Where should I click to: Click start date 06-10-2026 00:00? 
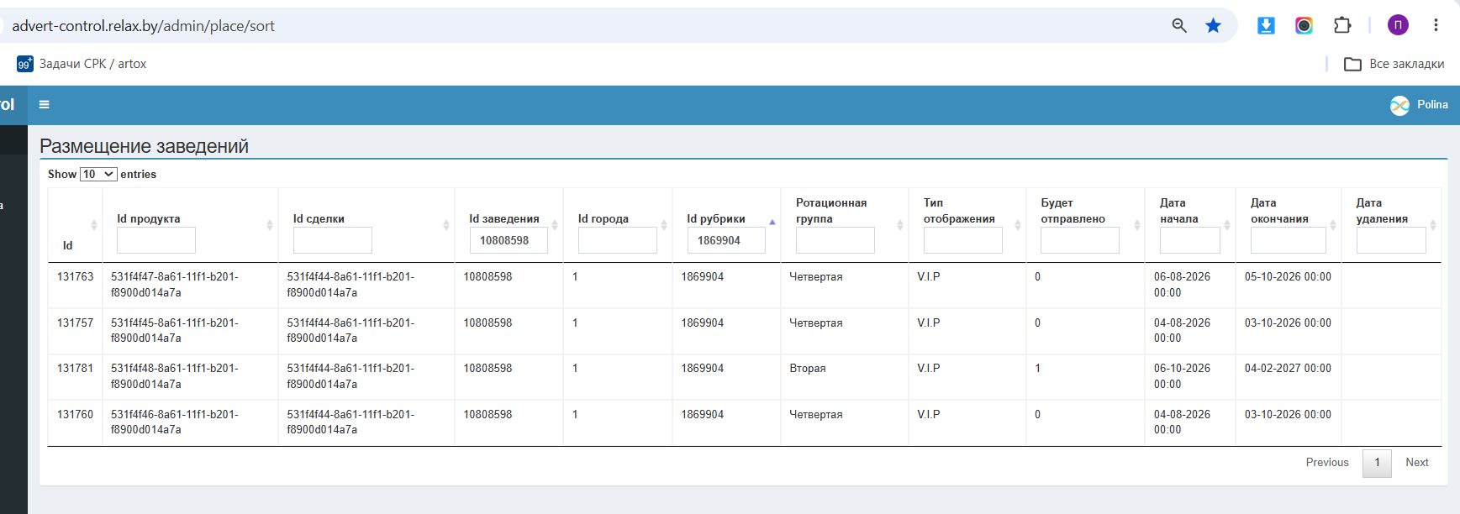[1182, 376]
